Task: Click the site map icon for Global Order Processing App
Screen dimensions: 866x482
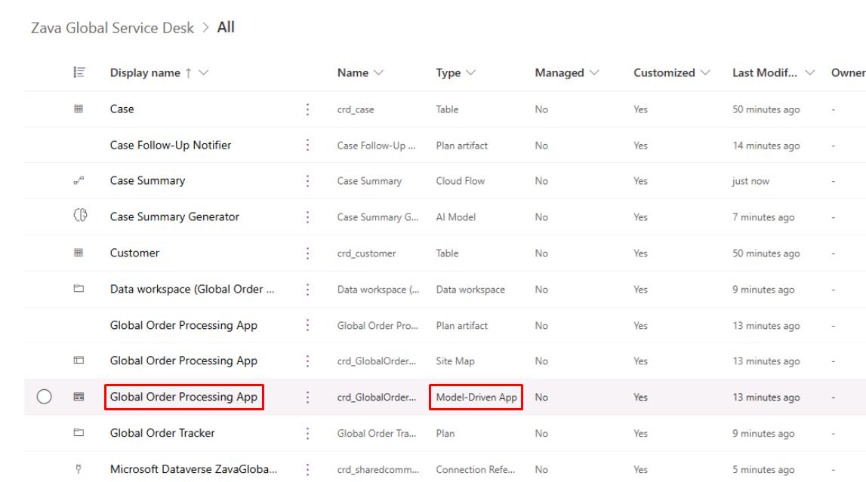Action: coord(79,360)
